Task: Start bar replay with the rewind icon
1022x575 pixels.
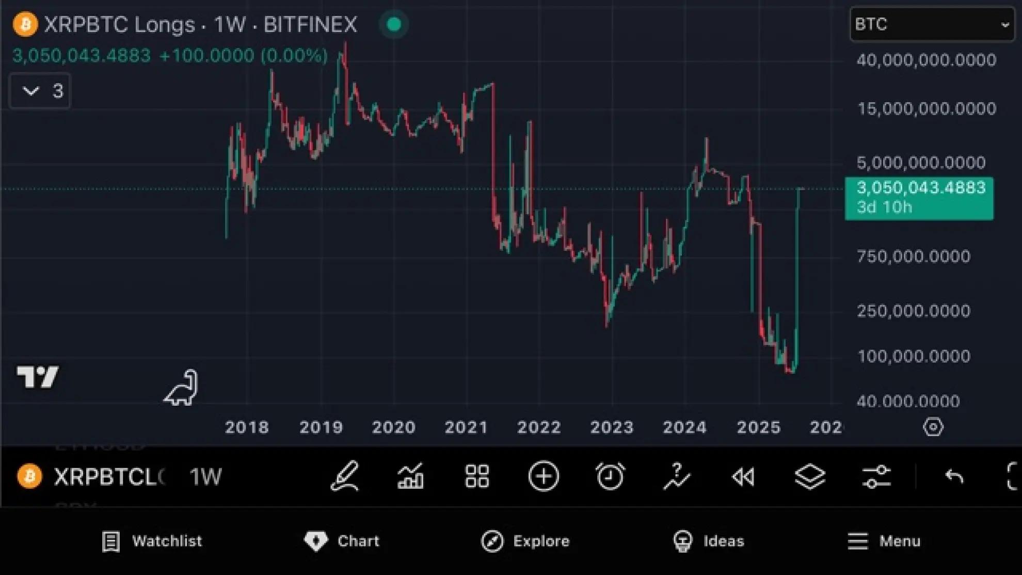Action: (743, 476)
